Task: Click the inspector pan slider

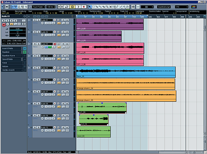Action: pyautogui.click(x=17, y=32)
